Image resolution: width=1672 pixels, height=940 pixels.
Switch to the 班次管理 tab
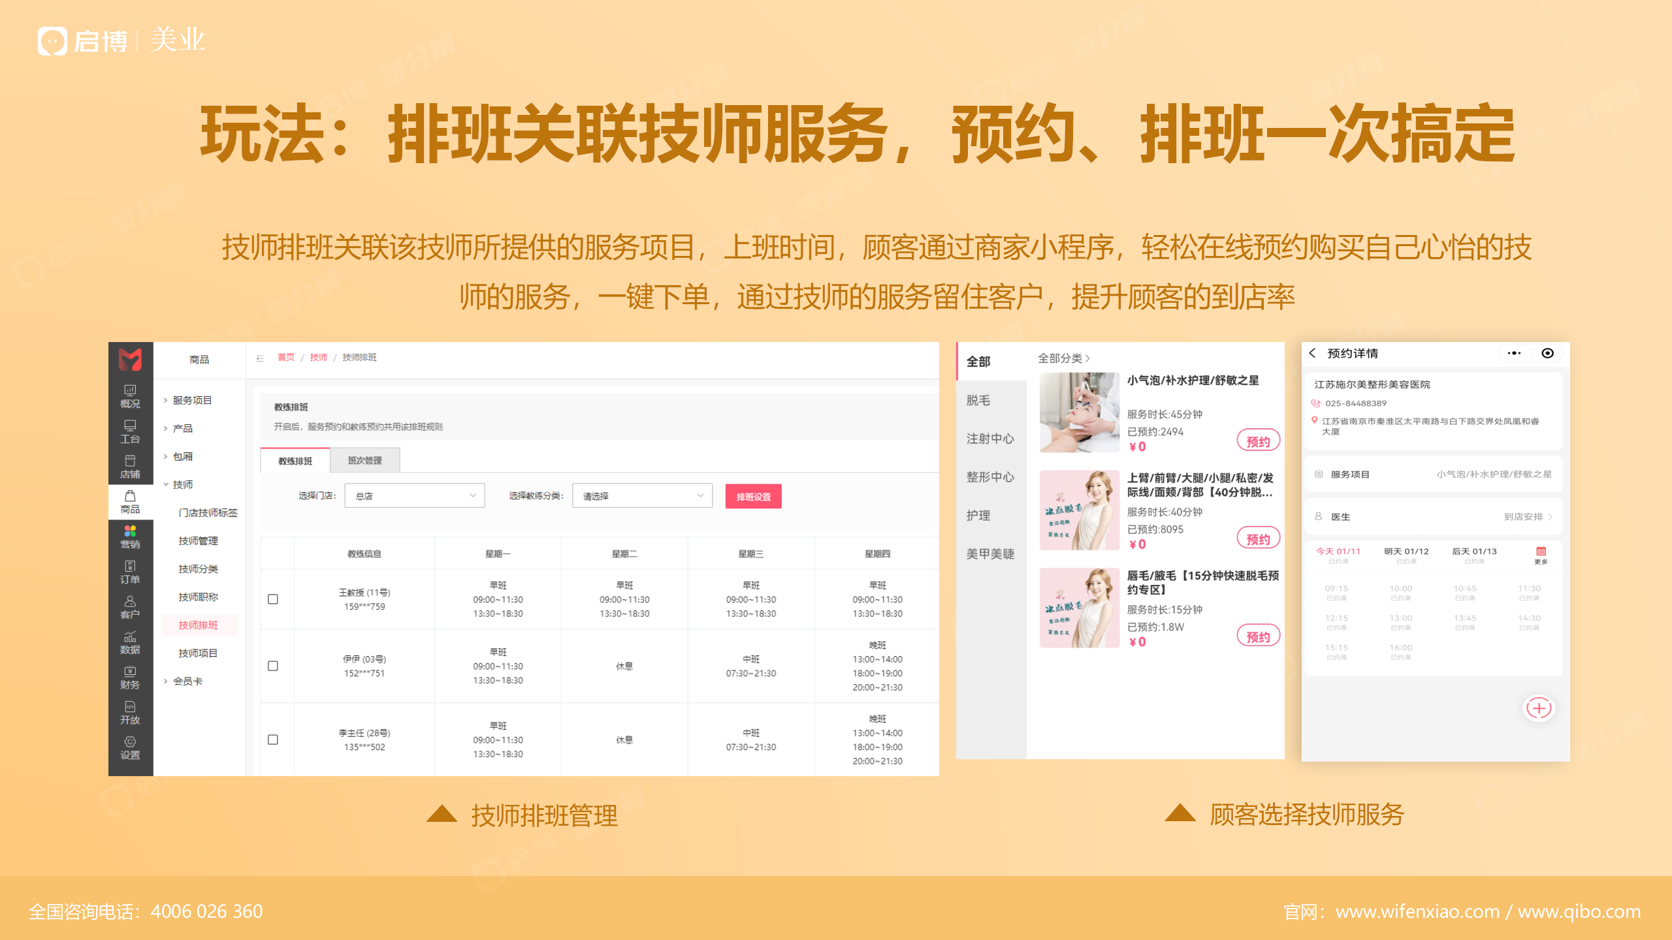point(364,460)
